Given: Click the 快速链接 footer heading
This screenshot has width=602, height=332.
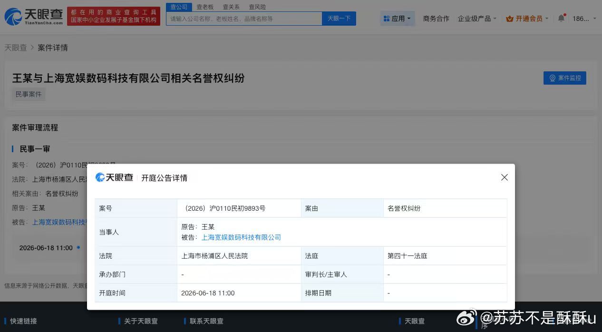Looking at the screenshot, I should pos(23,321).
